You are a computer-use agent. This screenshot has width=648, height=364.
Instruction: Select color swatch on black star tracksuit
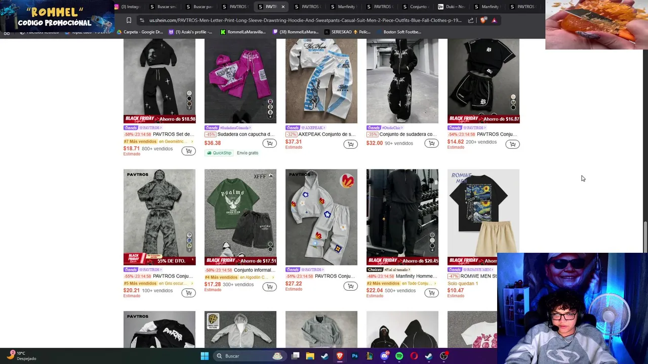coord(189,100)
